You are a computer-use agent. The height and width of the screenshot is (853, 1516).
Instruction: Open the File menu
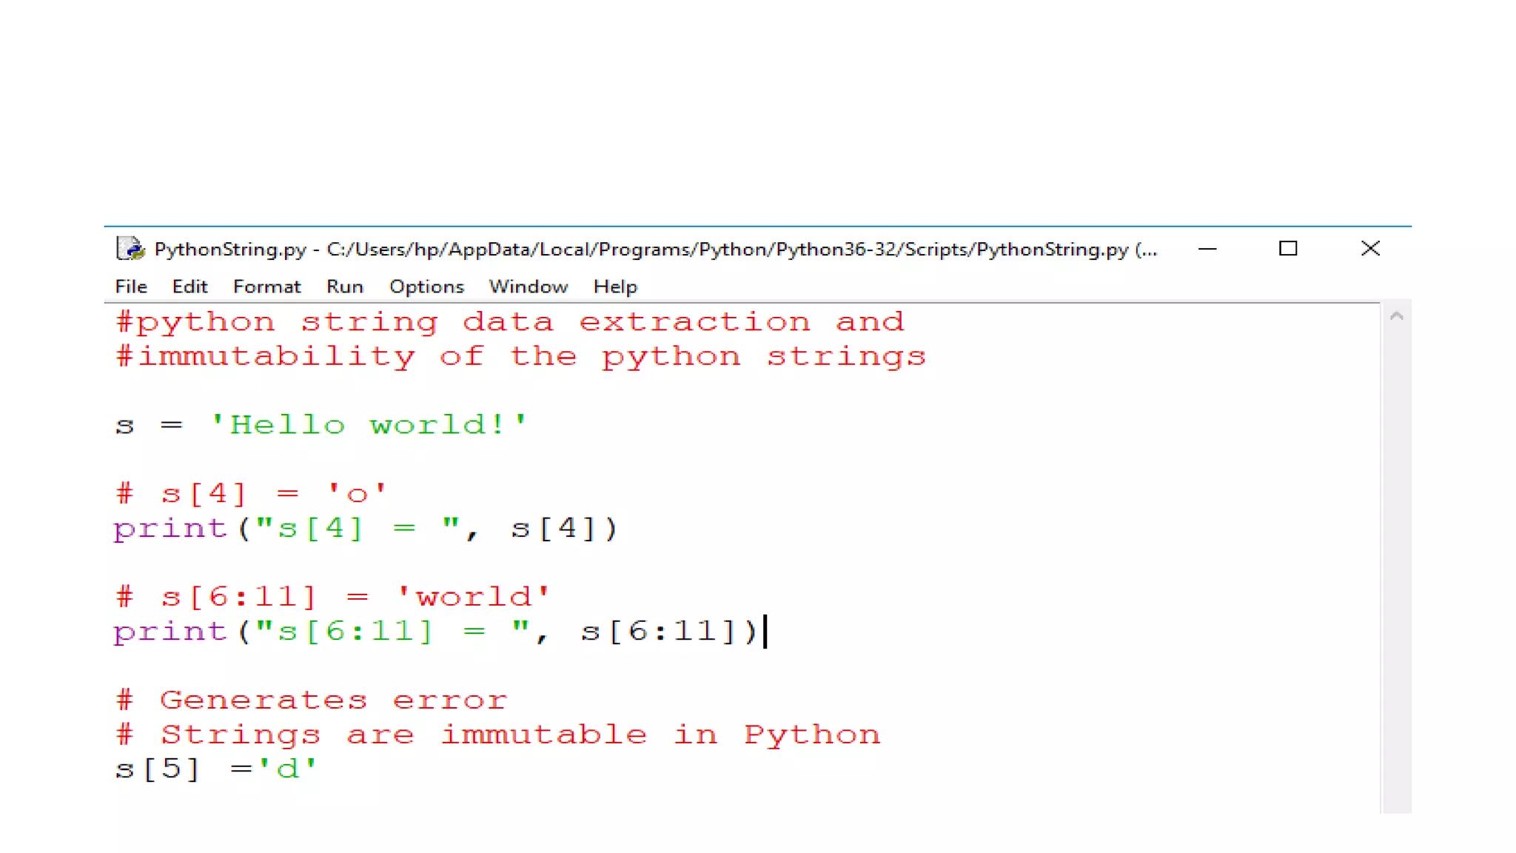pos(131,287)
